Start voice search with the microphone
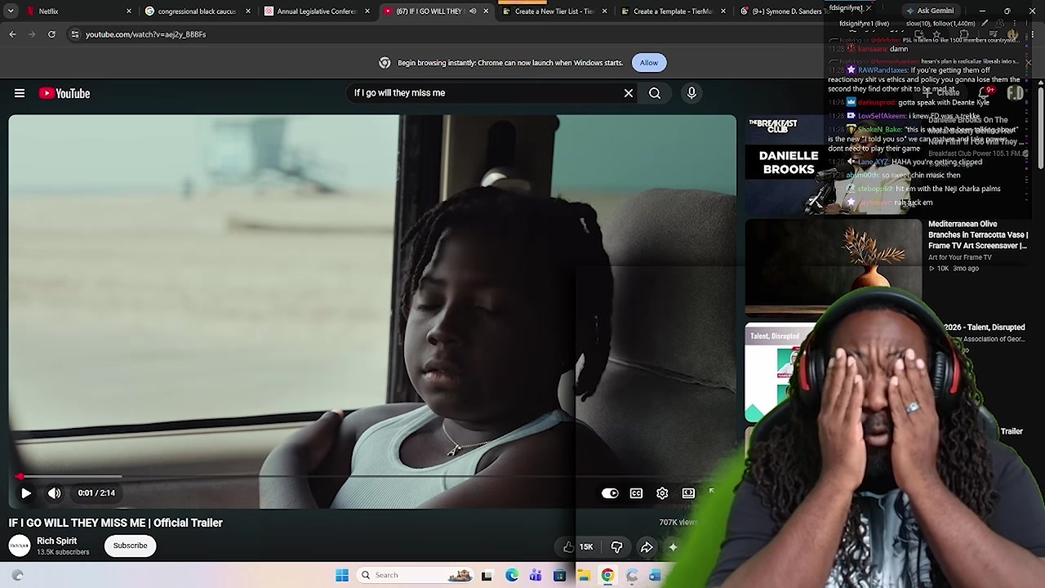This screenshot has height=588, width=1045. click(691, 93)
